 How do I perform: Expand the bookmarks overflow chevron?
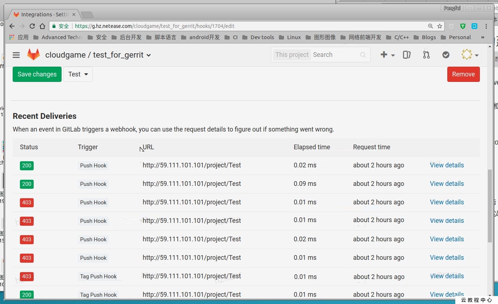pos(482,37)
